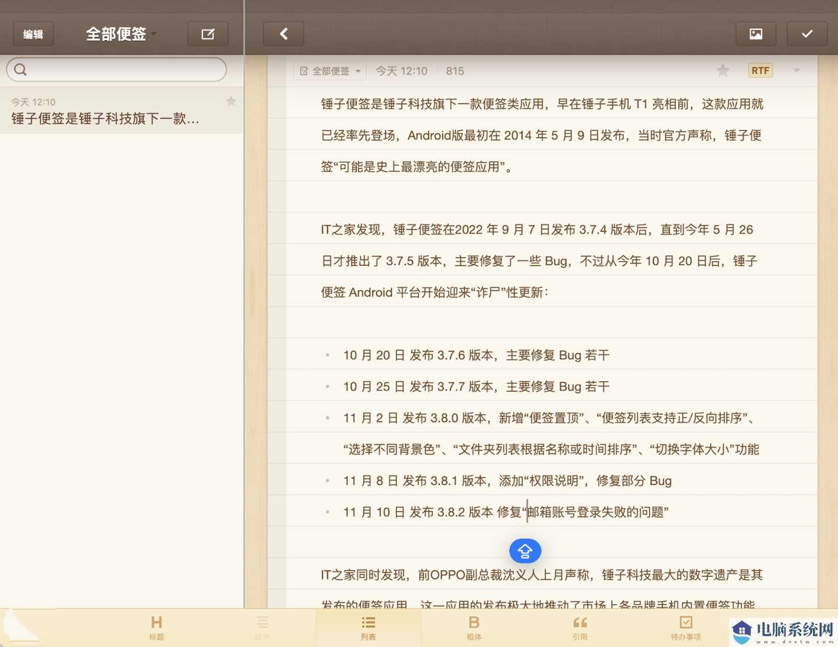
Task: Go back with the left arrow button
Action: pos(283,34)
